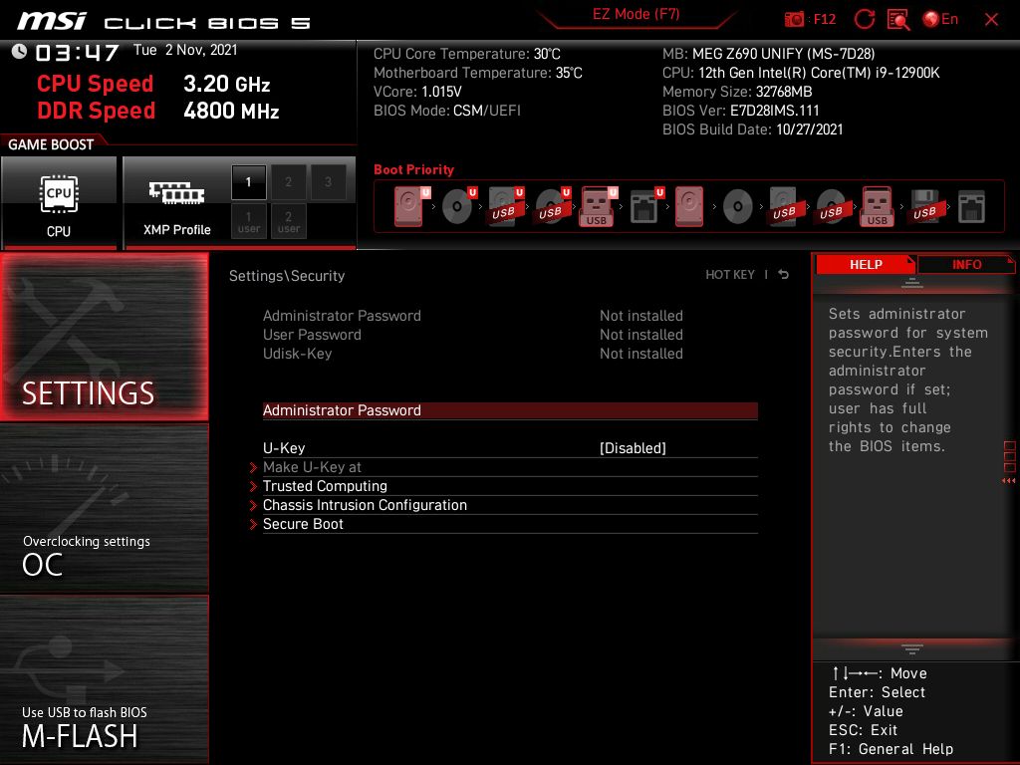Select the U-Key setting label
This screenshot has width=1020, height=765.
pyautogui.click(x=284, y=448)
